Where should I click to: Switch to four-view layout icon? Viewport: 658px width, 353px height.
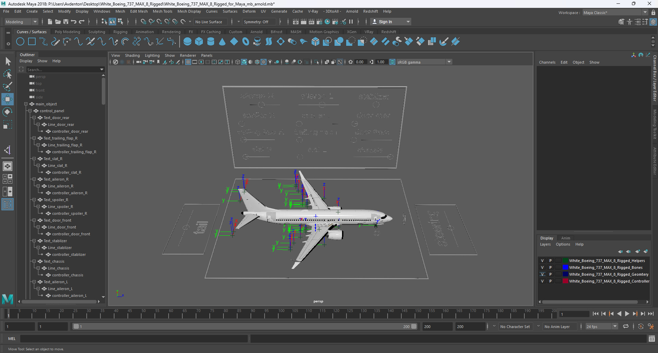coord(8,179)
